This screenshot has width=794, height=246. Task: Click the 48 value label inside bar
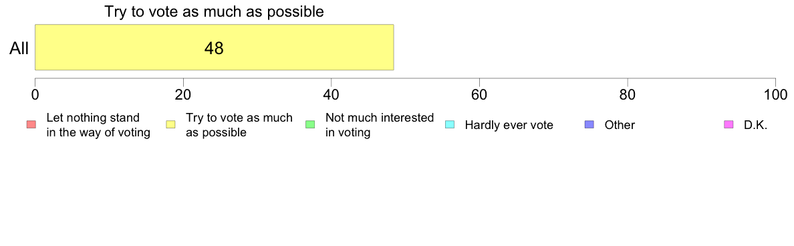pyautogui.click(x=214, y=48)
